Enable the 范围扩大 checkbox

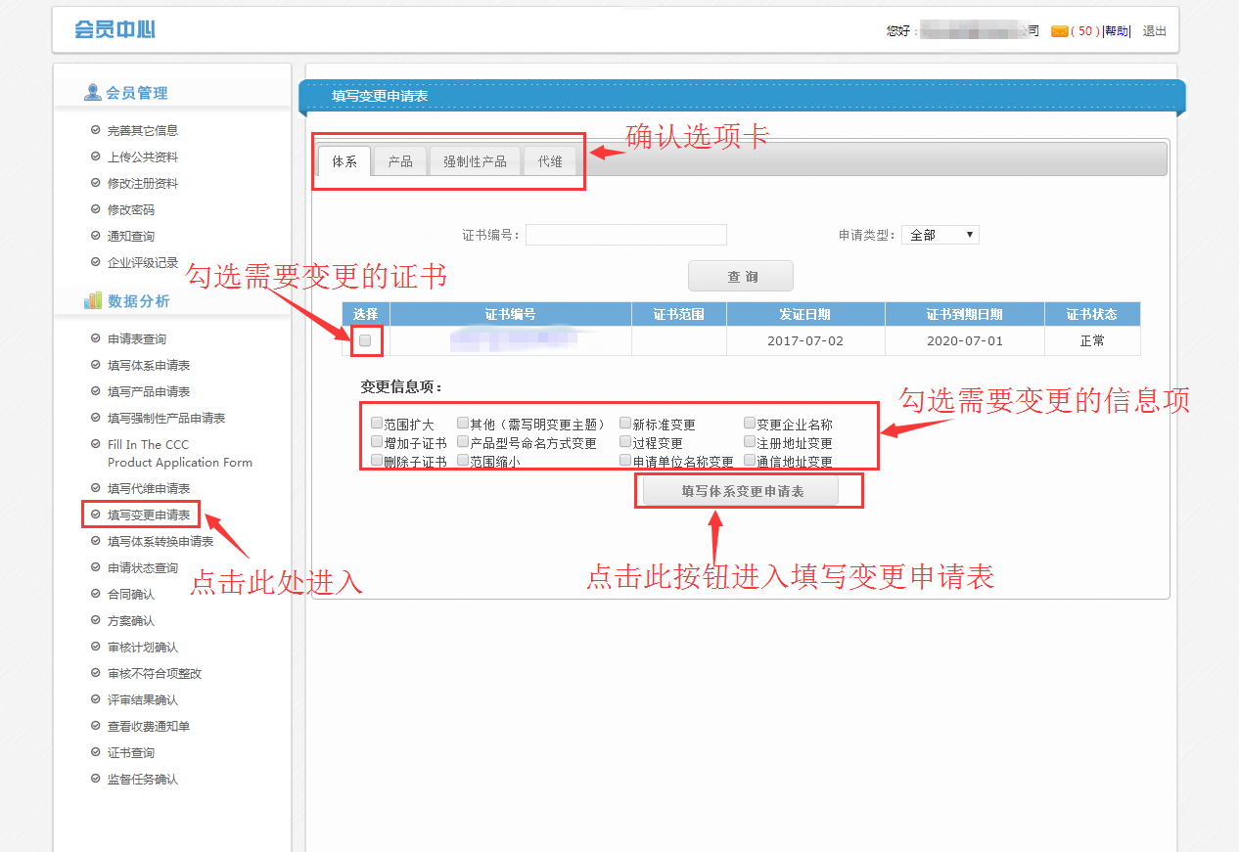[377, 424]
